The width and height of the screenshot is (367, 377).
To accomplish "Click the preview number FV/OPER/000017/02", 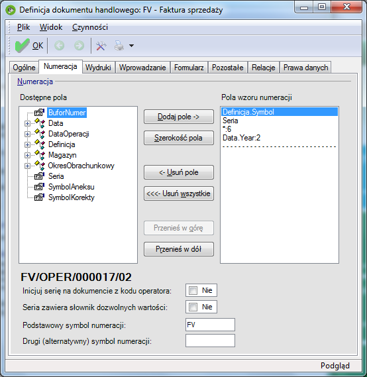I will pos(76,277).
